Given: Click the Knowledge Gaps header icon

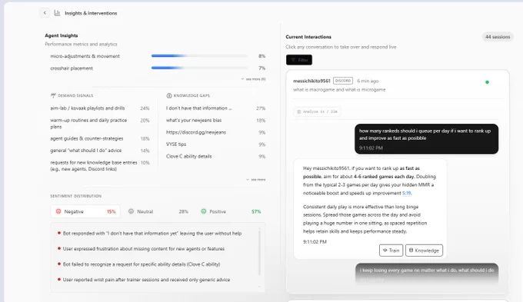Looking at the screenshot, I should pyautogui.click(x=168, y=95).
